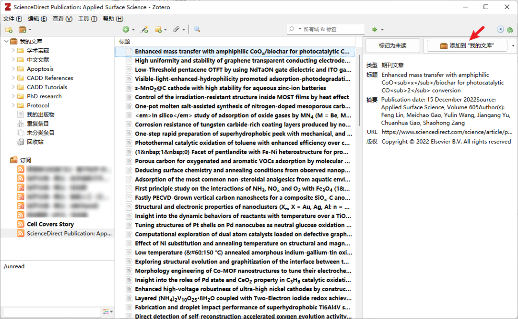Open the 查看 (V) menu
The image size is (518, 319).
pos(62,19)
